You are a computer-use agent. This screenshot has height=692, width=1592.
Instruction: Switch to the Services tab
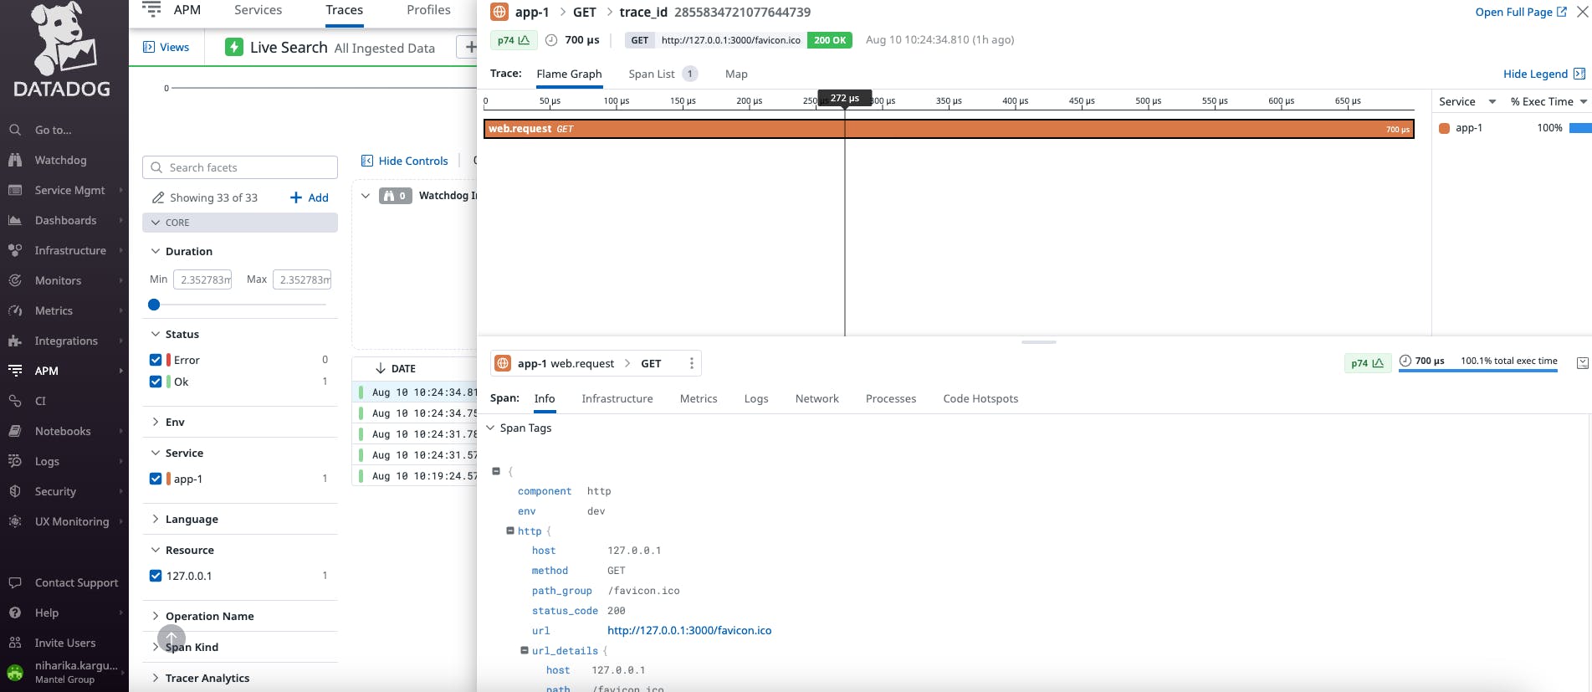[258, 10]
